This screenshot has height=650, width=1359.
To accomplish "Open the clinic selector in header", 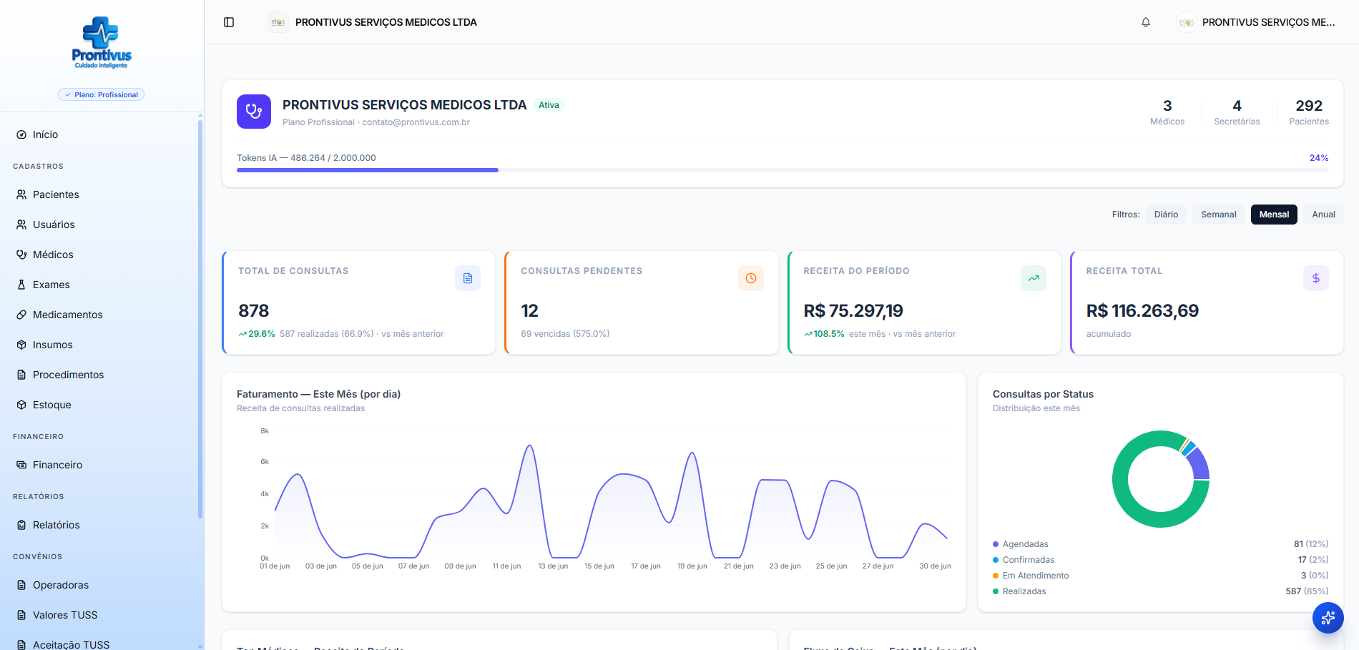I will tap(372, 22).
